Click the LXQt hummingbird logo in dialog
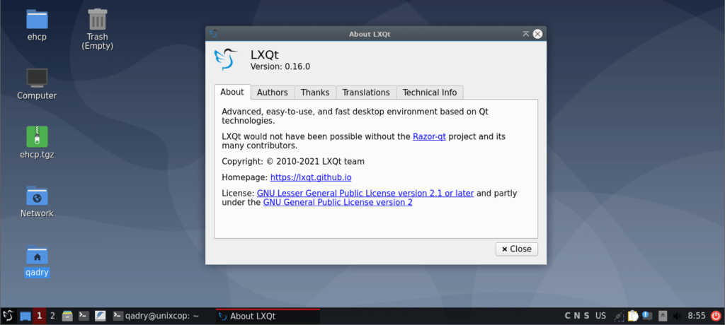The width and height of the screenshot is (725, 325). [x=226, y=59]
